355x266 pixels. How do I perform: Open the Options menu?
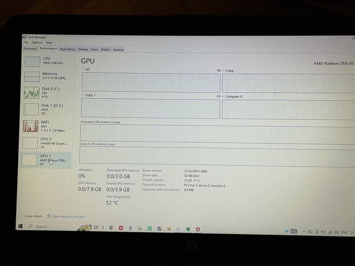click(x=37, y=42)
